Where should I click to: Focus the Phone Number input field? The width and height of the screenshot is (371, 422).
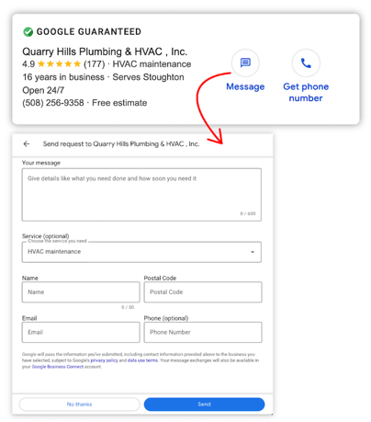203,332
